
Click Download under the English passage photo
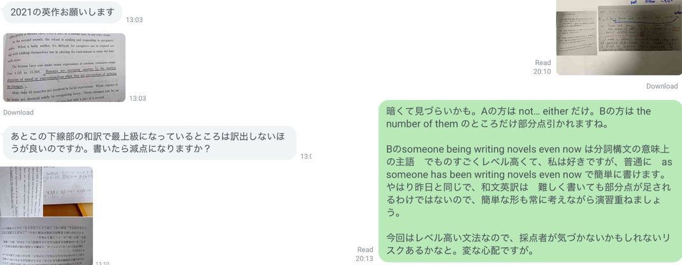pyautogui.click(x=18, y=113)
